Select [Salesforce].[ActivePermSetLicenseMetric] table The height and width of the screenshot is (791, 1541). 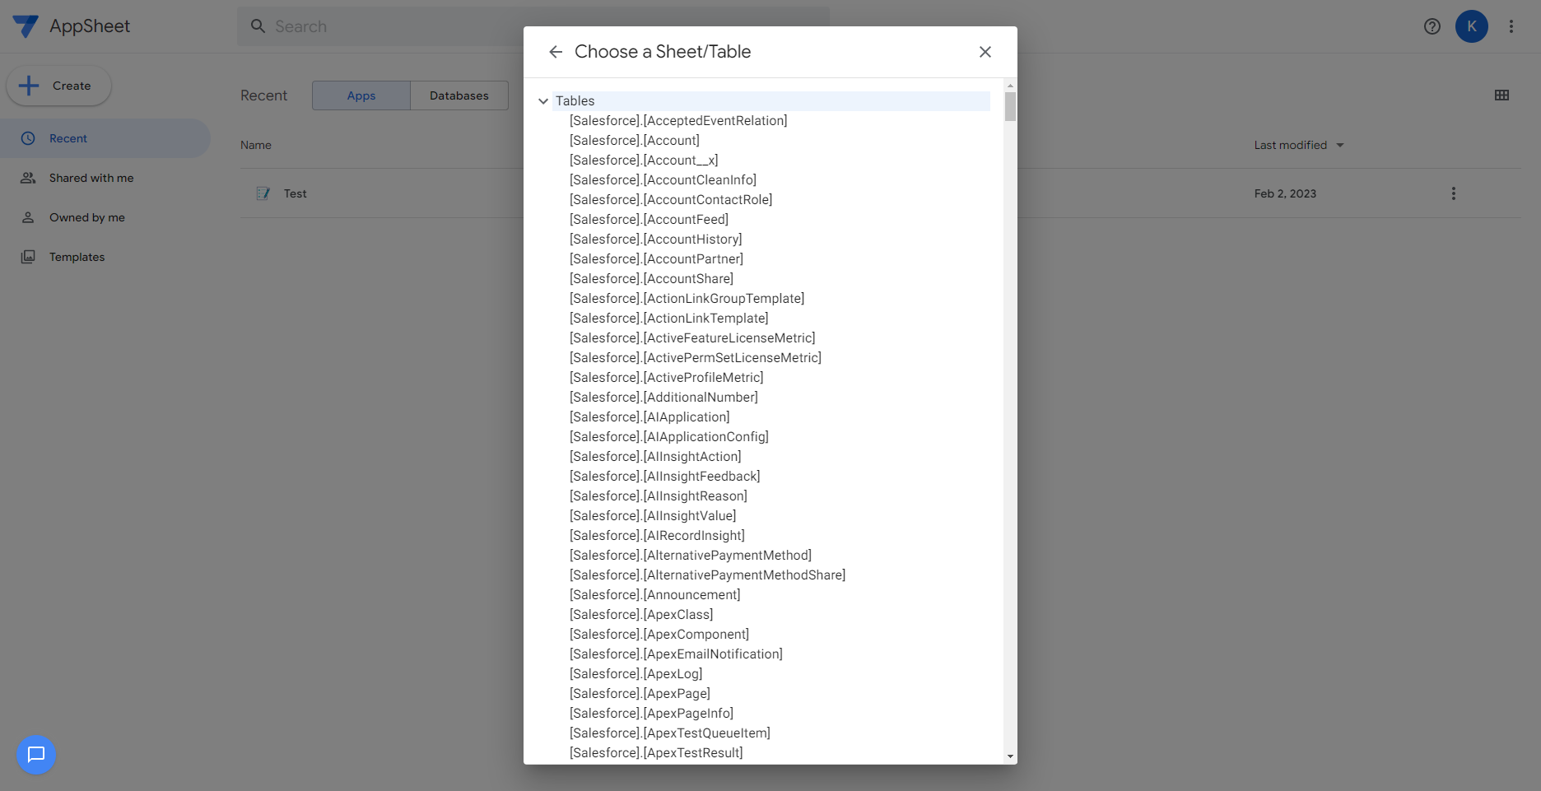coord(696,358)
